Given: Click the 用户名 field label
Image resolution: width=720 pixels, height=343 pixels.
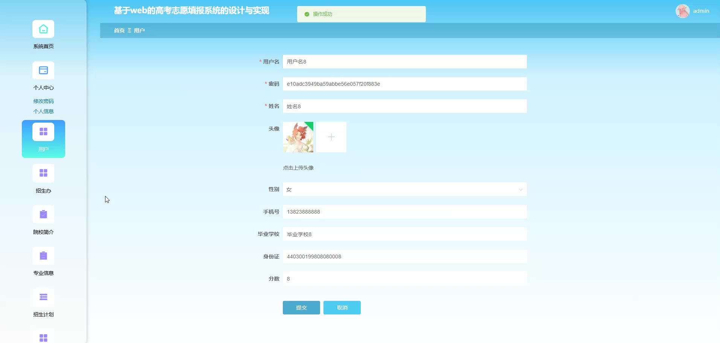Looking at the screenshot, I should point(271,62).
